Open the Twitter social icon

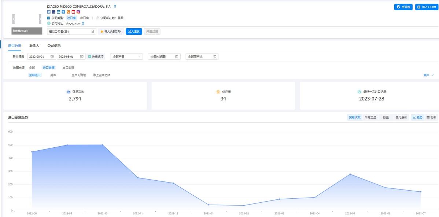click(x=63, y=12)
